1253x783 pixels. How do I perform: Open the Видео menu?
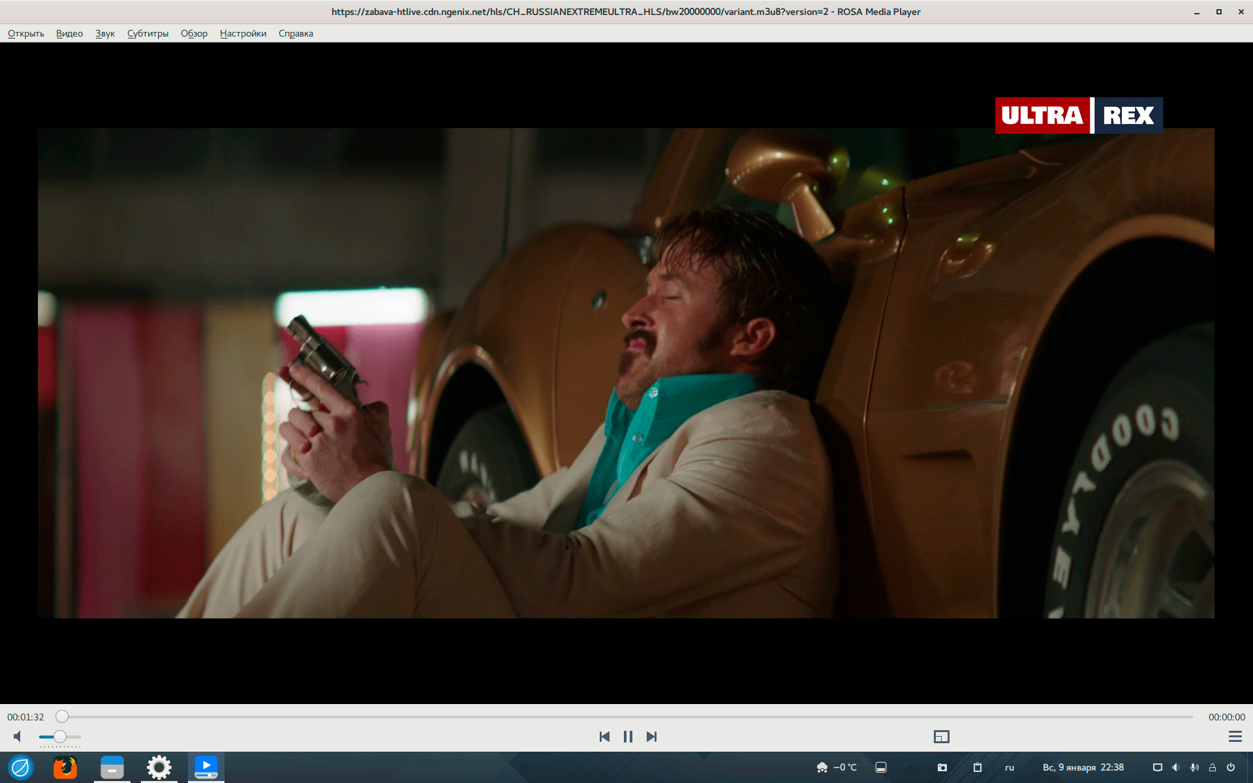[x=69, y=33]
